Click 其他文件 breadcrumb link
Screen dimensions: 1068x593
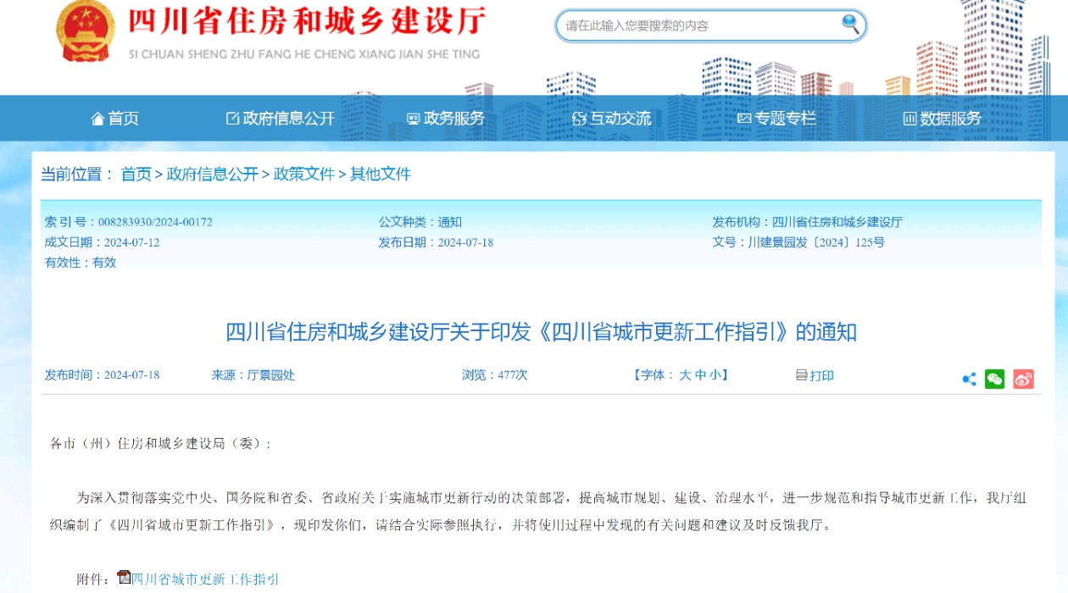point(381,174)
